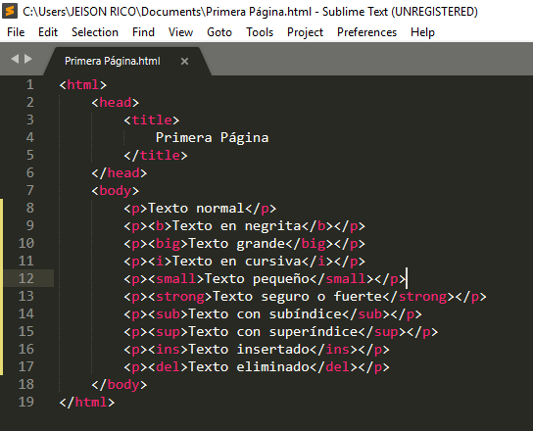Click the opening strong tag on line 13
This screenshot has width=533, height=431.
tap(180, 297)
